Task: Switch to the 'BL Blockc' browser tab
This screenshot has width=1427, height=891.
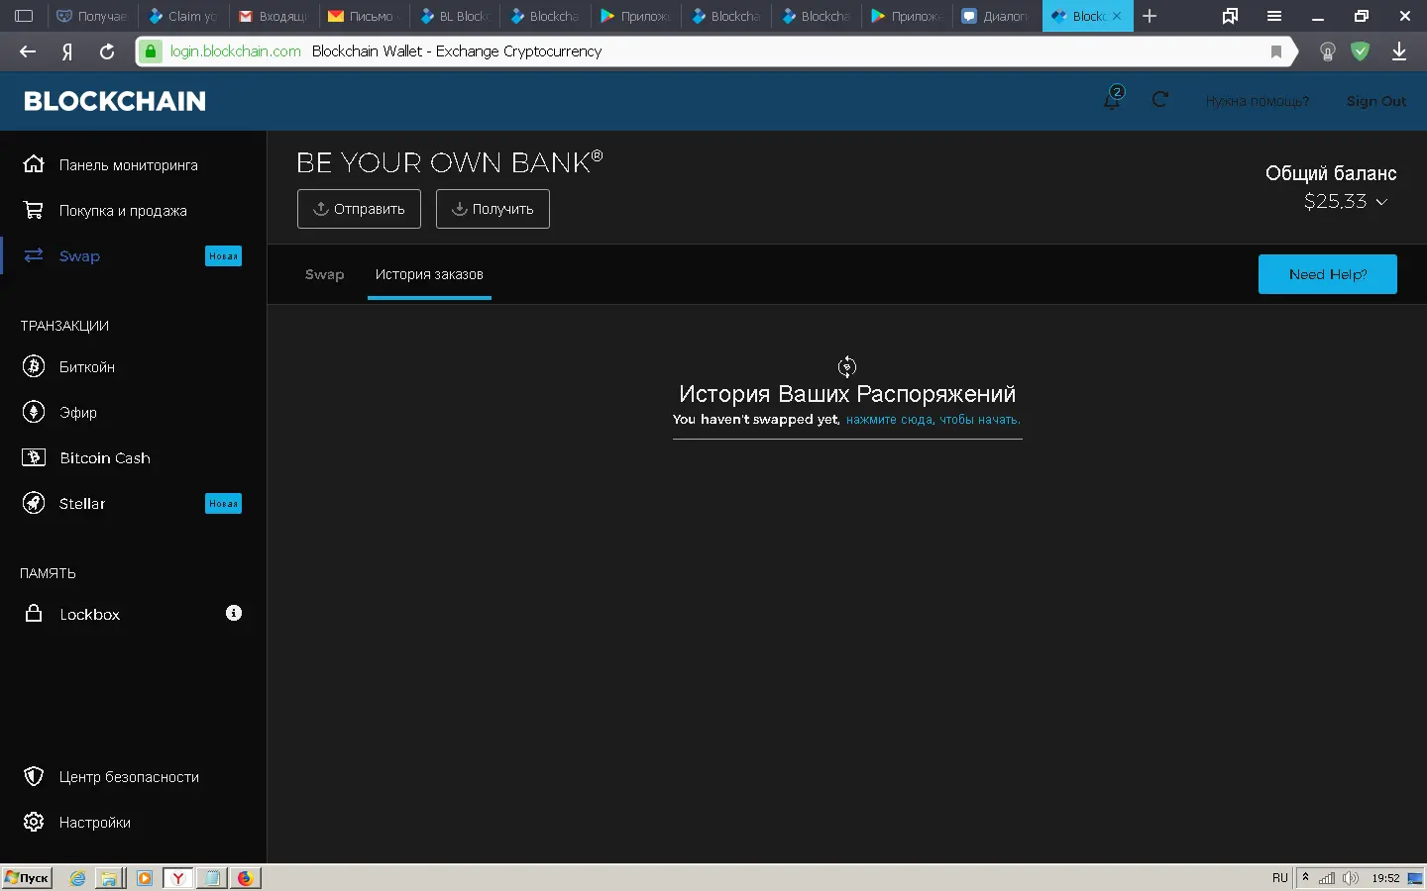Action: pyautogui.click(x=456, y=16)
